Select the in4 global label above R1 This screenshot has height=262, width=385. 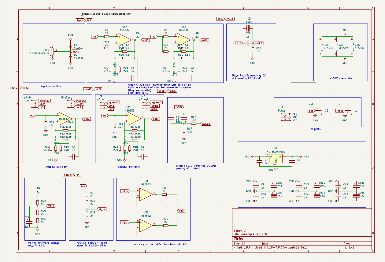pos(83,186)
